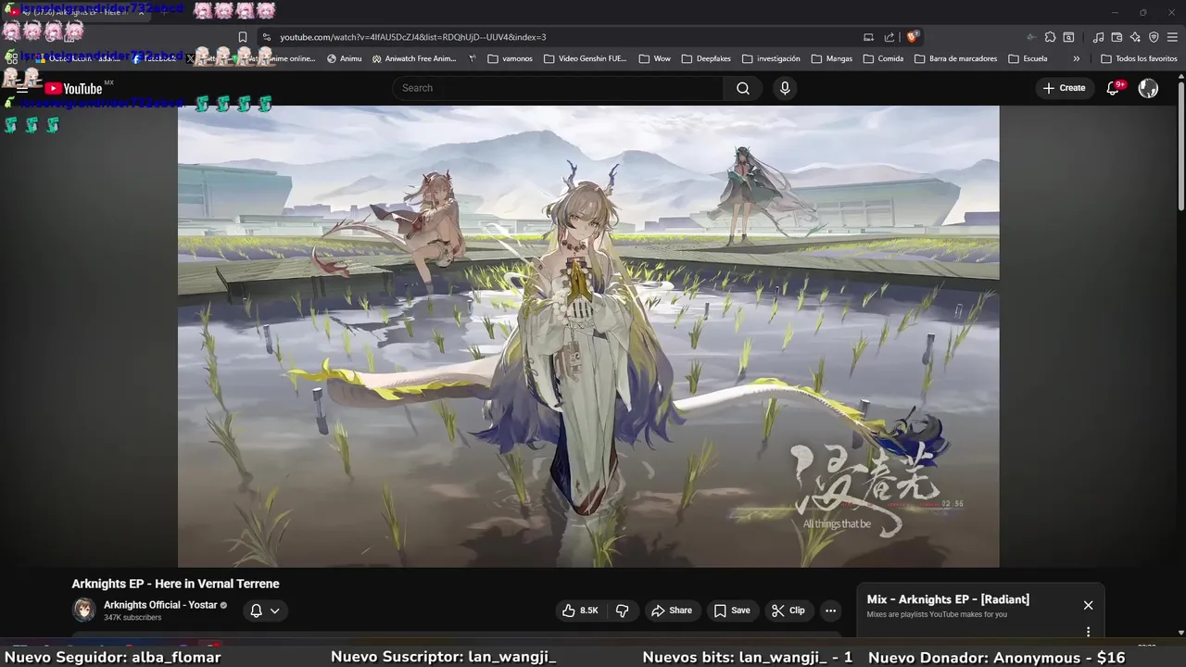Screen dimensions: 1186x667
Task: Open the Brave Shields lion icon
Action: 913,37
